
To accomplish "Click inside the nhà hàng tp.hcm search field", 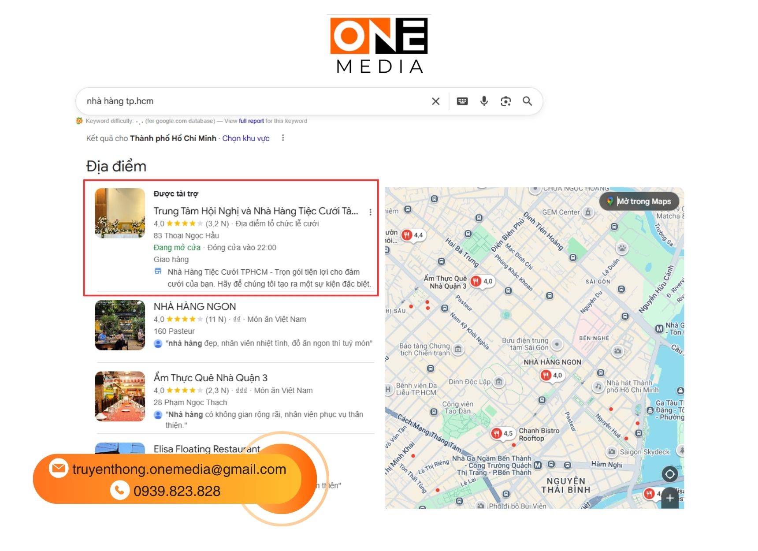I will [247, 101].
